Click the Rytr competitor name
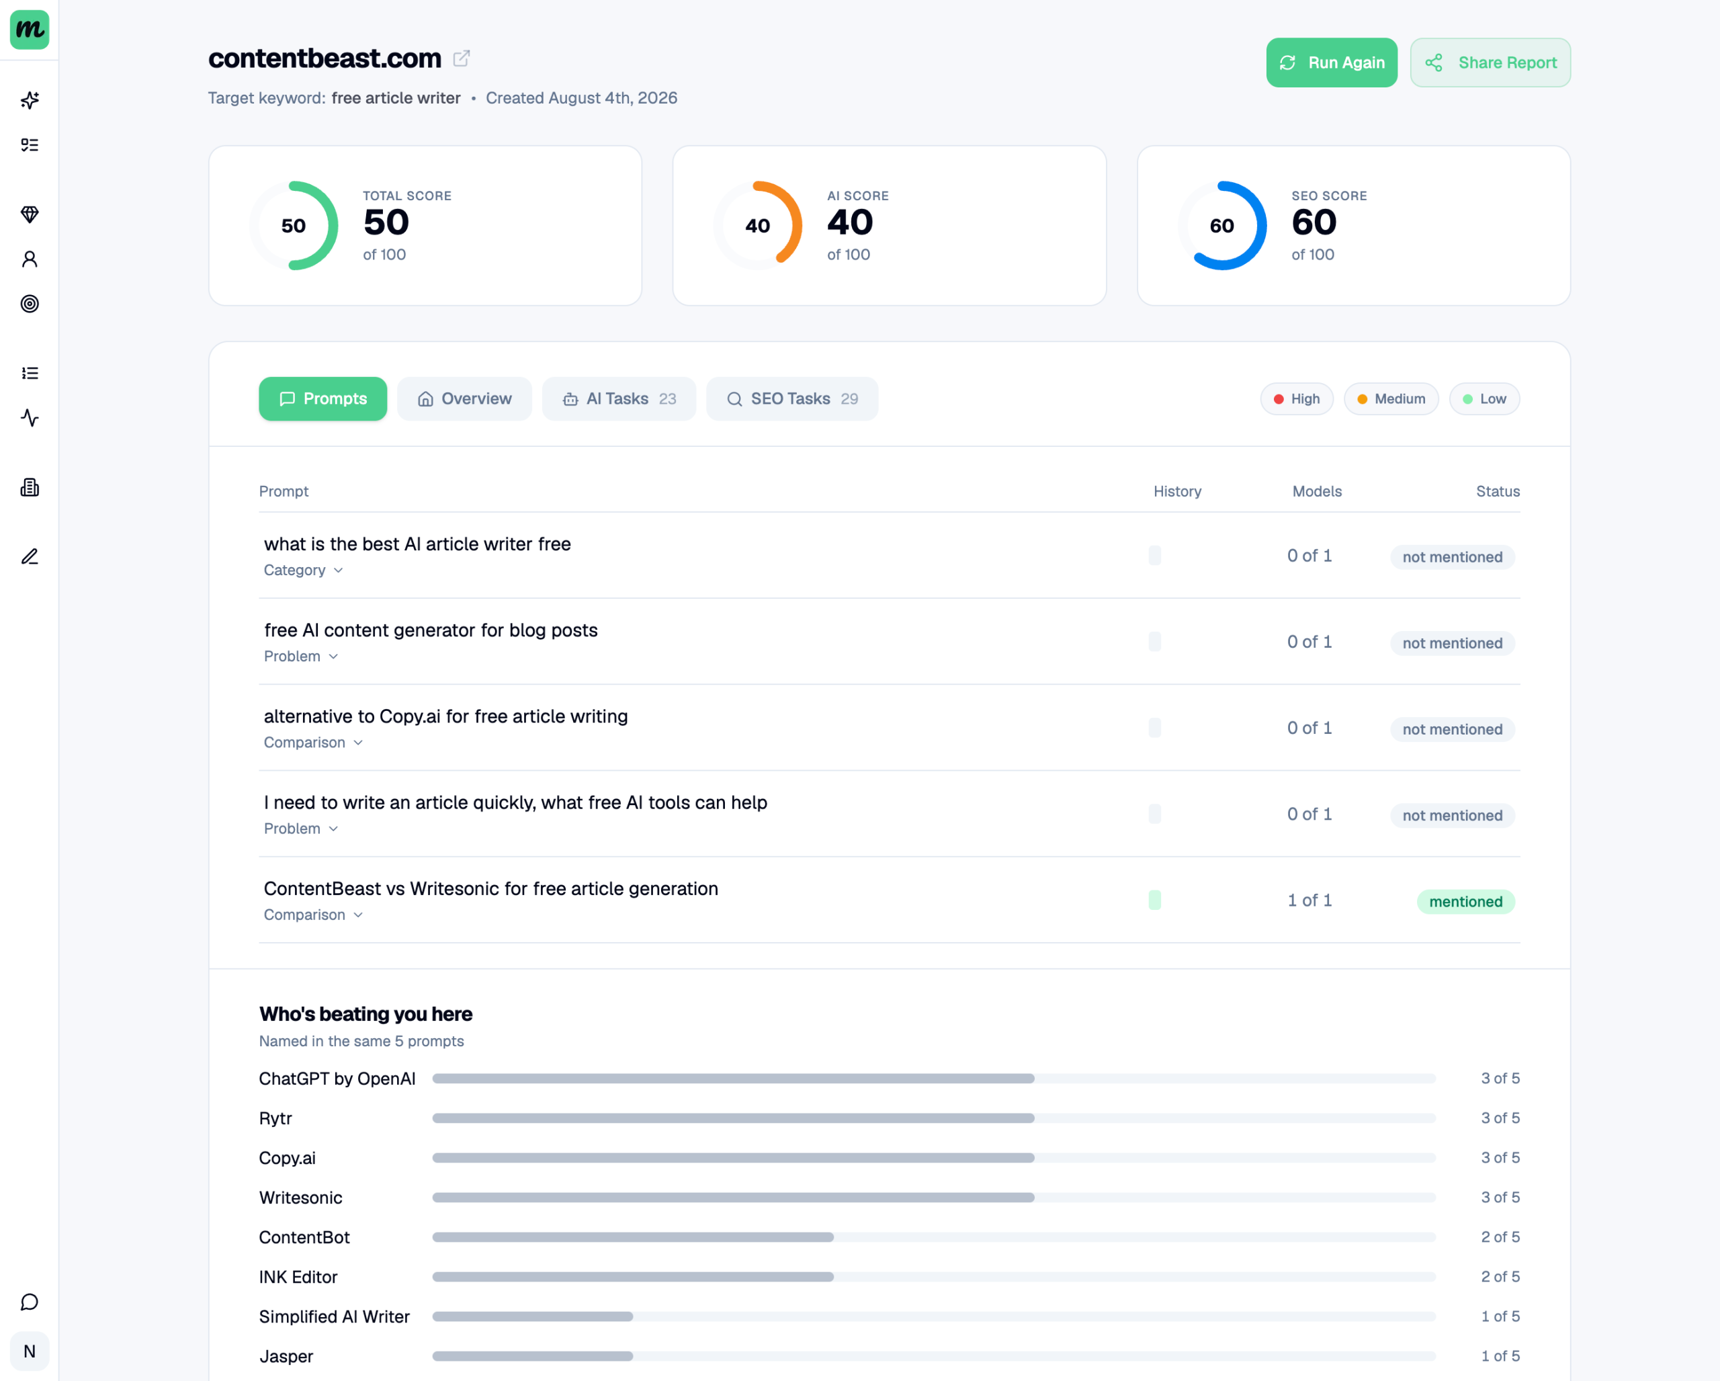1720x1381 pixels. (275, 1118)
